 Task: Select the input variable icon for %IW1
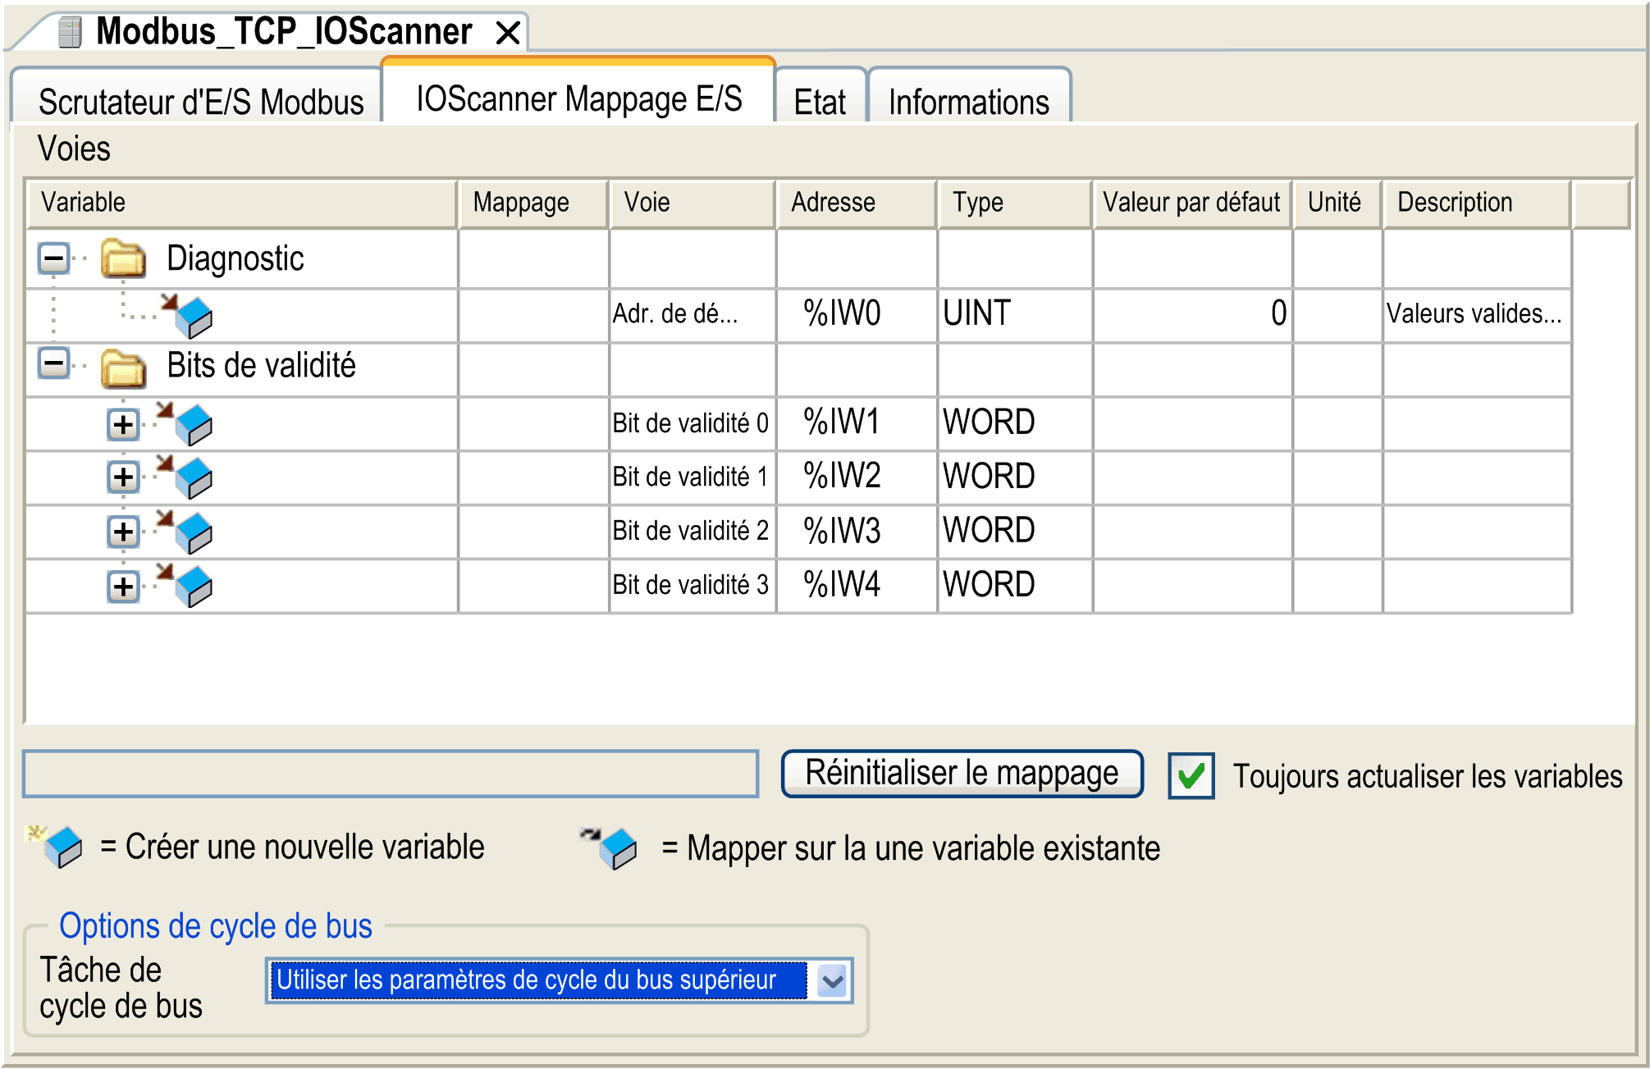[x=185, y=423]
